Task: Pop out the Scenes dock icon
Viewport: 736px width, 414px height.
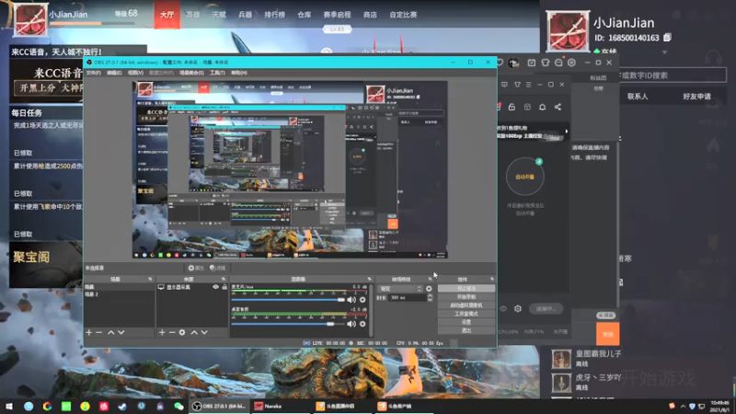Action: point(150,279)
